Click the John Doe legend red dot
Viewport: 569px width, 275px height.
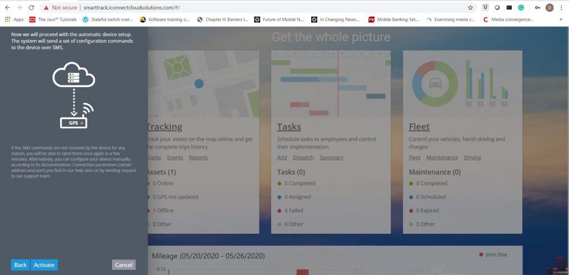coord(481,254)
